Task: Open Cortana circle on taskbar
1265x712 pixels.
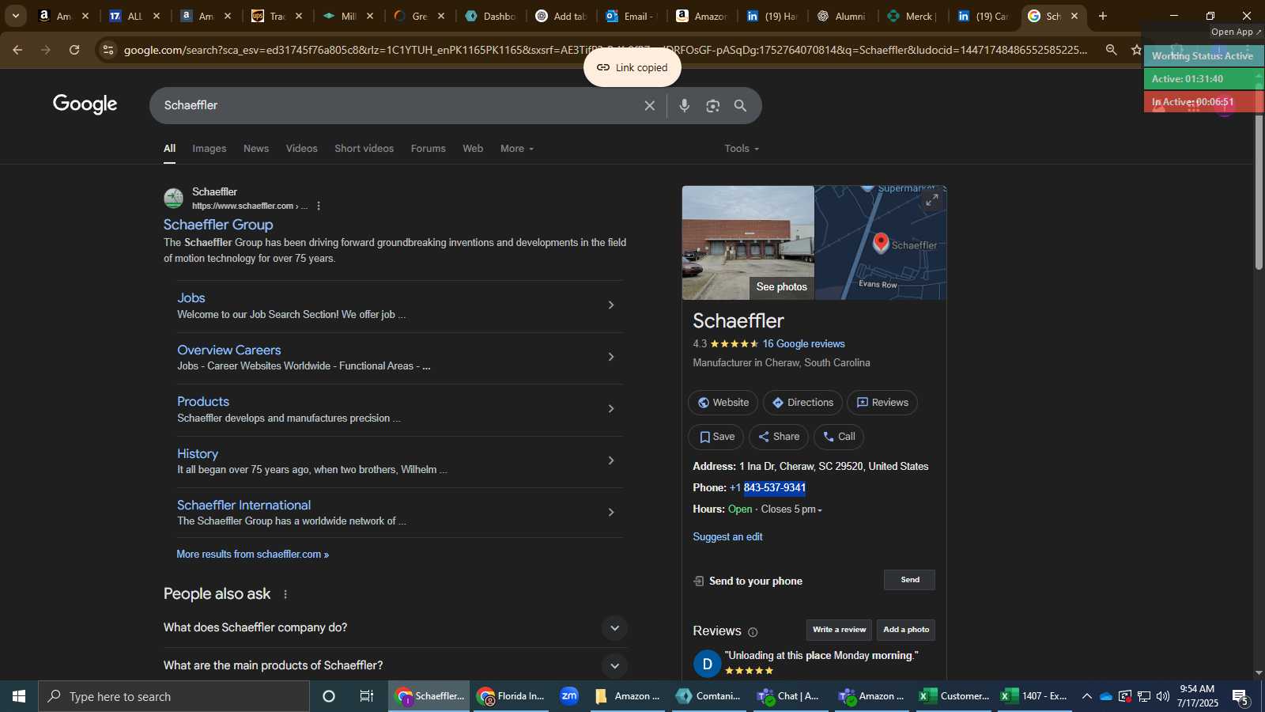Action: click(329, 696)
